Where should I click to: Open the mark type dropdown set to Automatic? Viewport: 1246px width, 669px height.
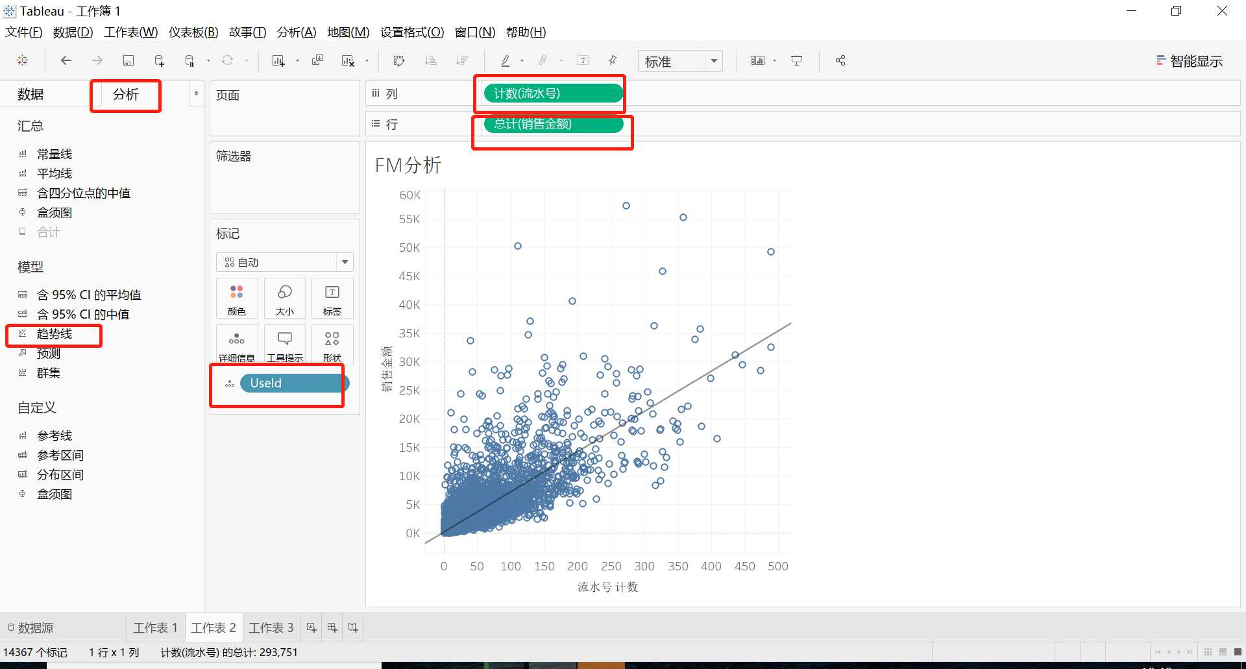[x=285, y=262]
